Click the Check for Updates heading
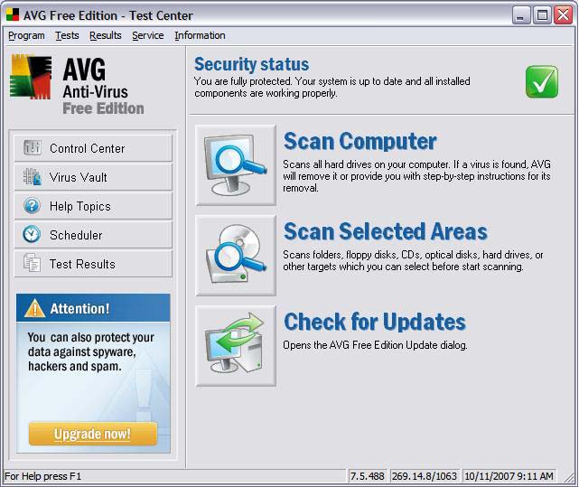Viewport: 579px width, 487px height. pos(375,322)
